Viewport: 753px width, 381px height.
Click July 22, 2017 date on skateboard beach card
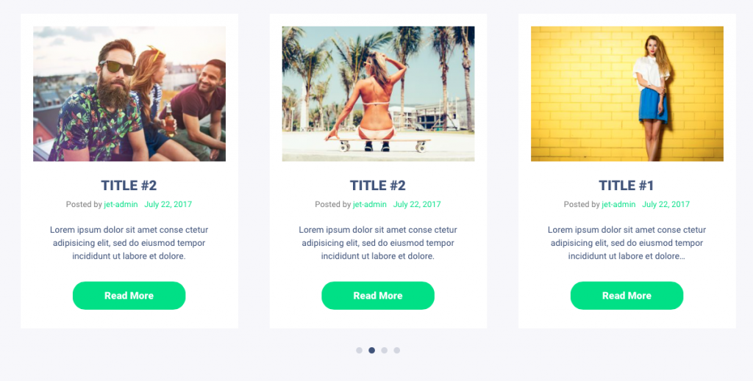[417, 205]
